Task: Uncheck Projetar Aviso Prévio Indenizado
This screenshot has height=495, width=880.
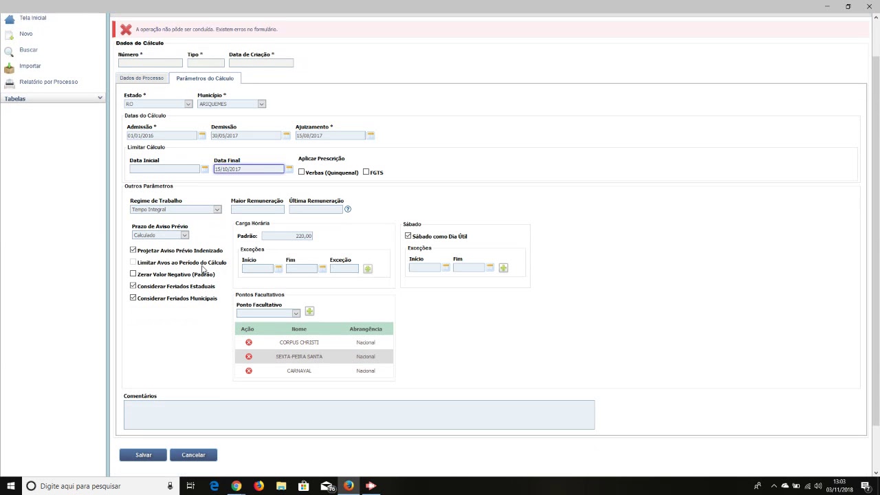Action: tap(133, 250)
